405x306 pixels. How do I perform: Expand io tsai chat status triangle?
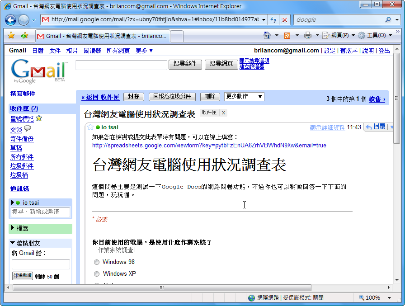point(12,202)
